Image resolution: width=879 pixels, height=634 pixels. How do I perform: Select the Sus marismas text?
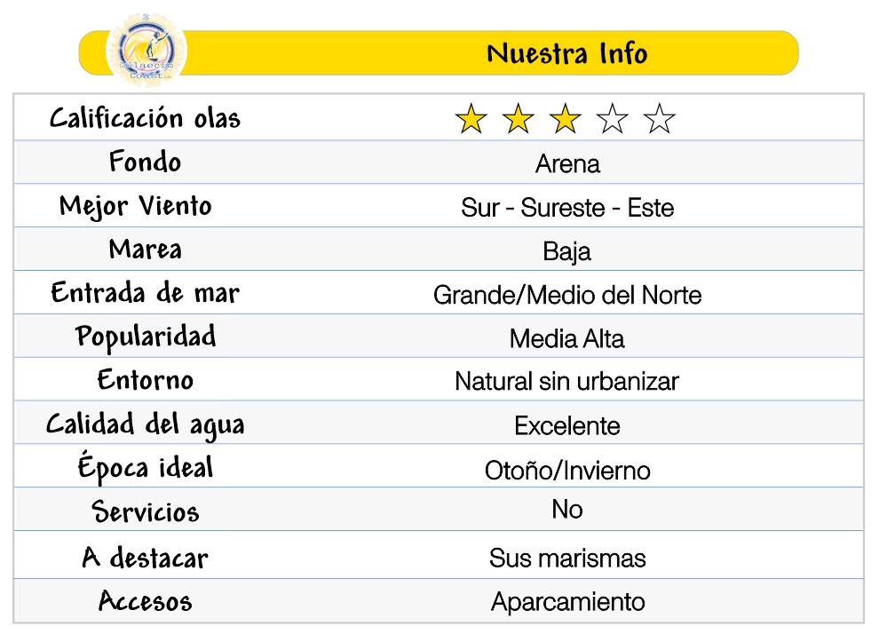click(x=567, y=559)
